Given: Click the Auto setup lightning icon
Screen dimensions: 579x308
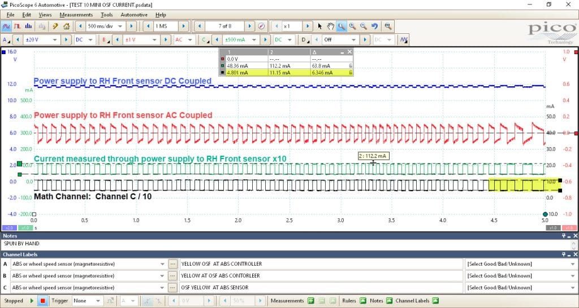Looking at the screenshot, I should click(x=55, y=26).
